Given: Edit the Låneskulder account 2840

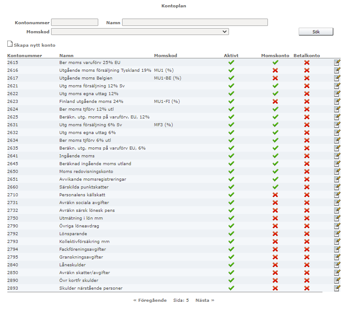Looking at the screenshot, I should coord(337,265).
